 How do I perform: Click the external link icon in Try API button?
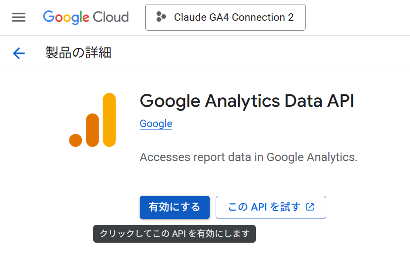click(310, 207)
